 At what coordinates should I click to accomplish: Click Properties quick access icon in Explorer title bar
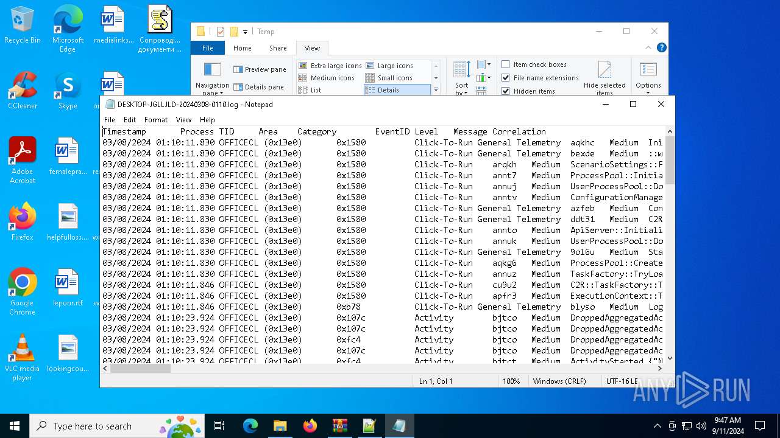pos(221,32)
